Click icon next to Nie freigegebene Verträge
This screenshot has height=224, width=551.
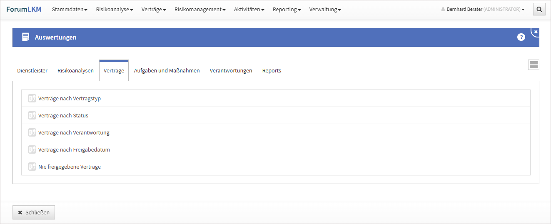click(32, 167)
